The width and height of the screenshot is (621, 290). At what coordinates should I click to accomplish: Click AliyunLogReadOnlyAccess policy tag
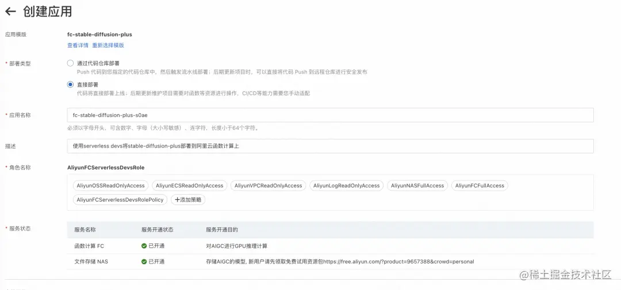[347, 185]
